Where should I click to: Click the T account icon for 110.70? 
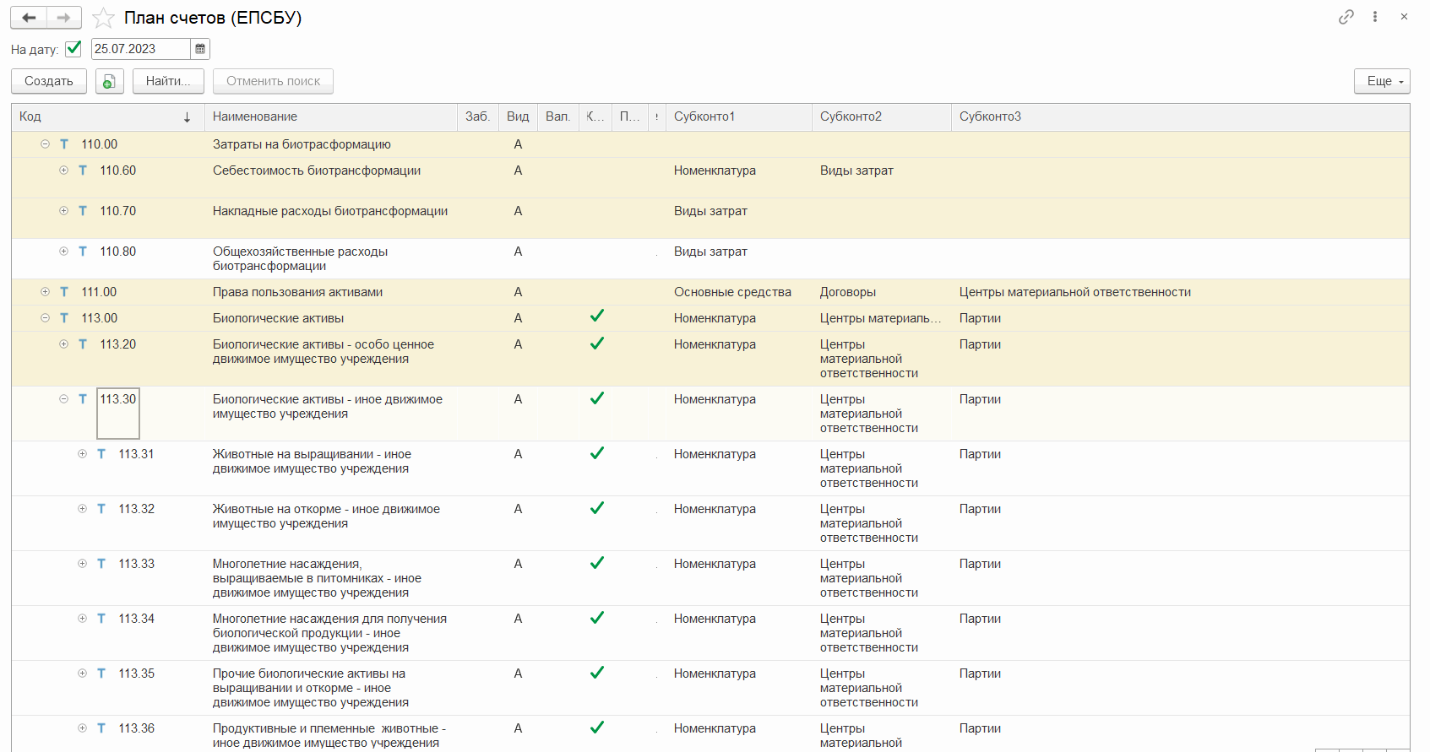(83, 211)
